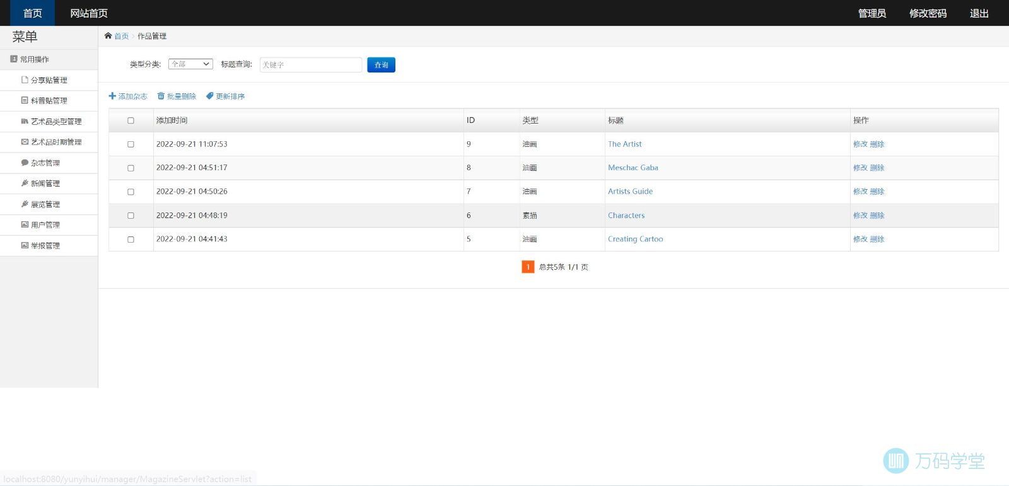Viewport: 1009px width, 486px height.
Task: Click 修改密码 in top bar
Action: [x=928, y=13]
